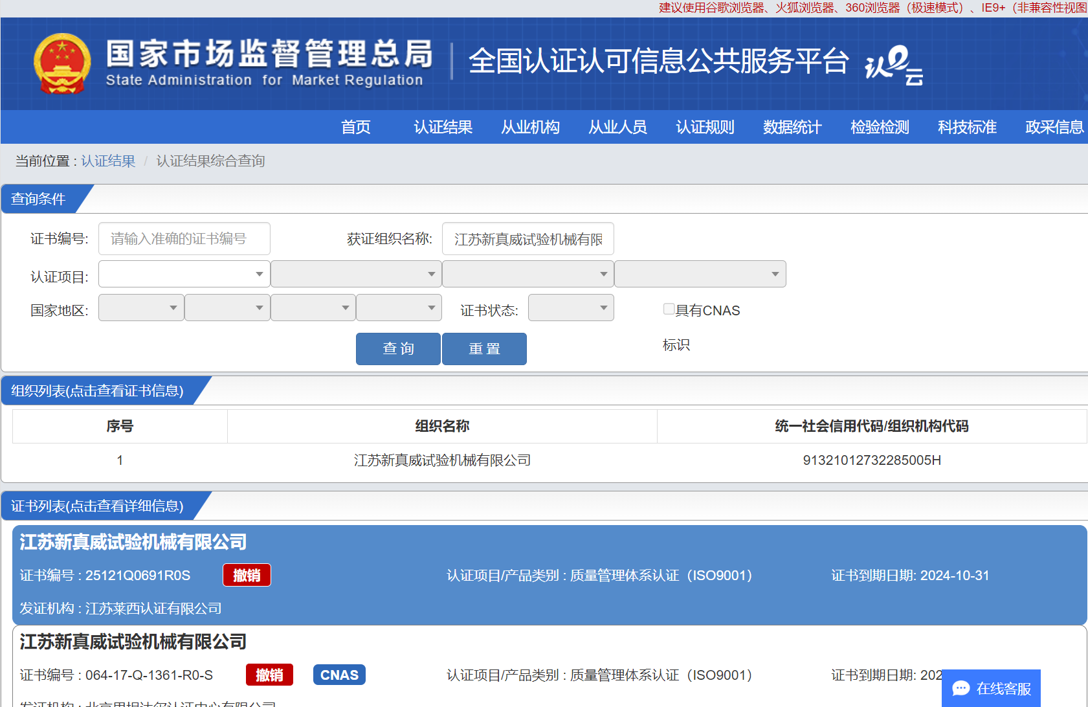Click 全国认证认可信息公共服务平台 title
The height and width of the screenshot is (707, 1088).
[x=658, y=61]
